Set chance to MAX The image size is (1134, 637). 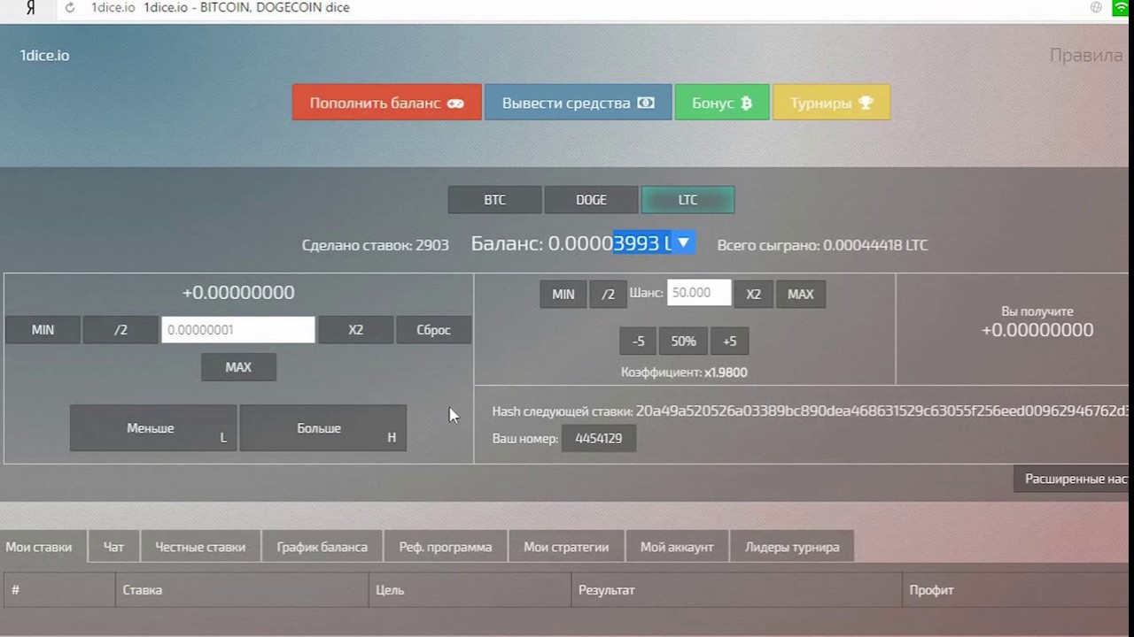[x=801, y=295]
